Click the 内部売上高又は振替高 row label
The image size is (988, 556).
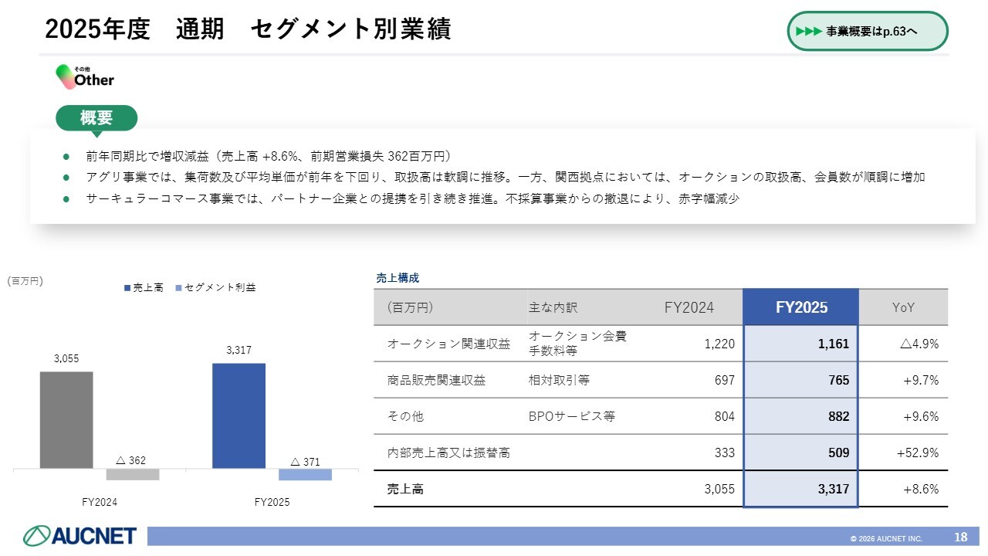pyautogui.click(x=448, y=453)
